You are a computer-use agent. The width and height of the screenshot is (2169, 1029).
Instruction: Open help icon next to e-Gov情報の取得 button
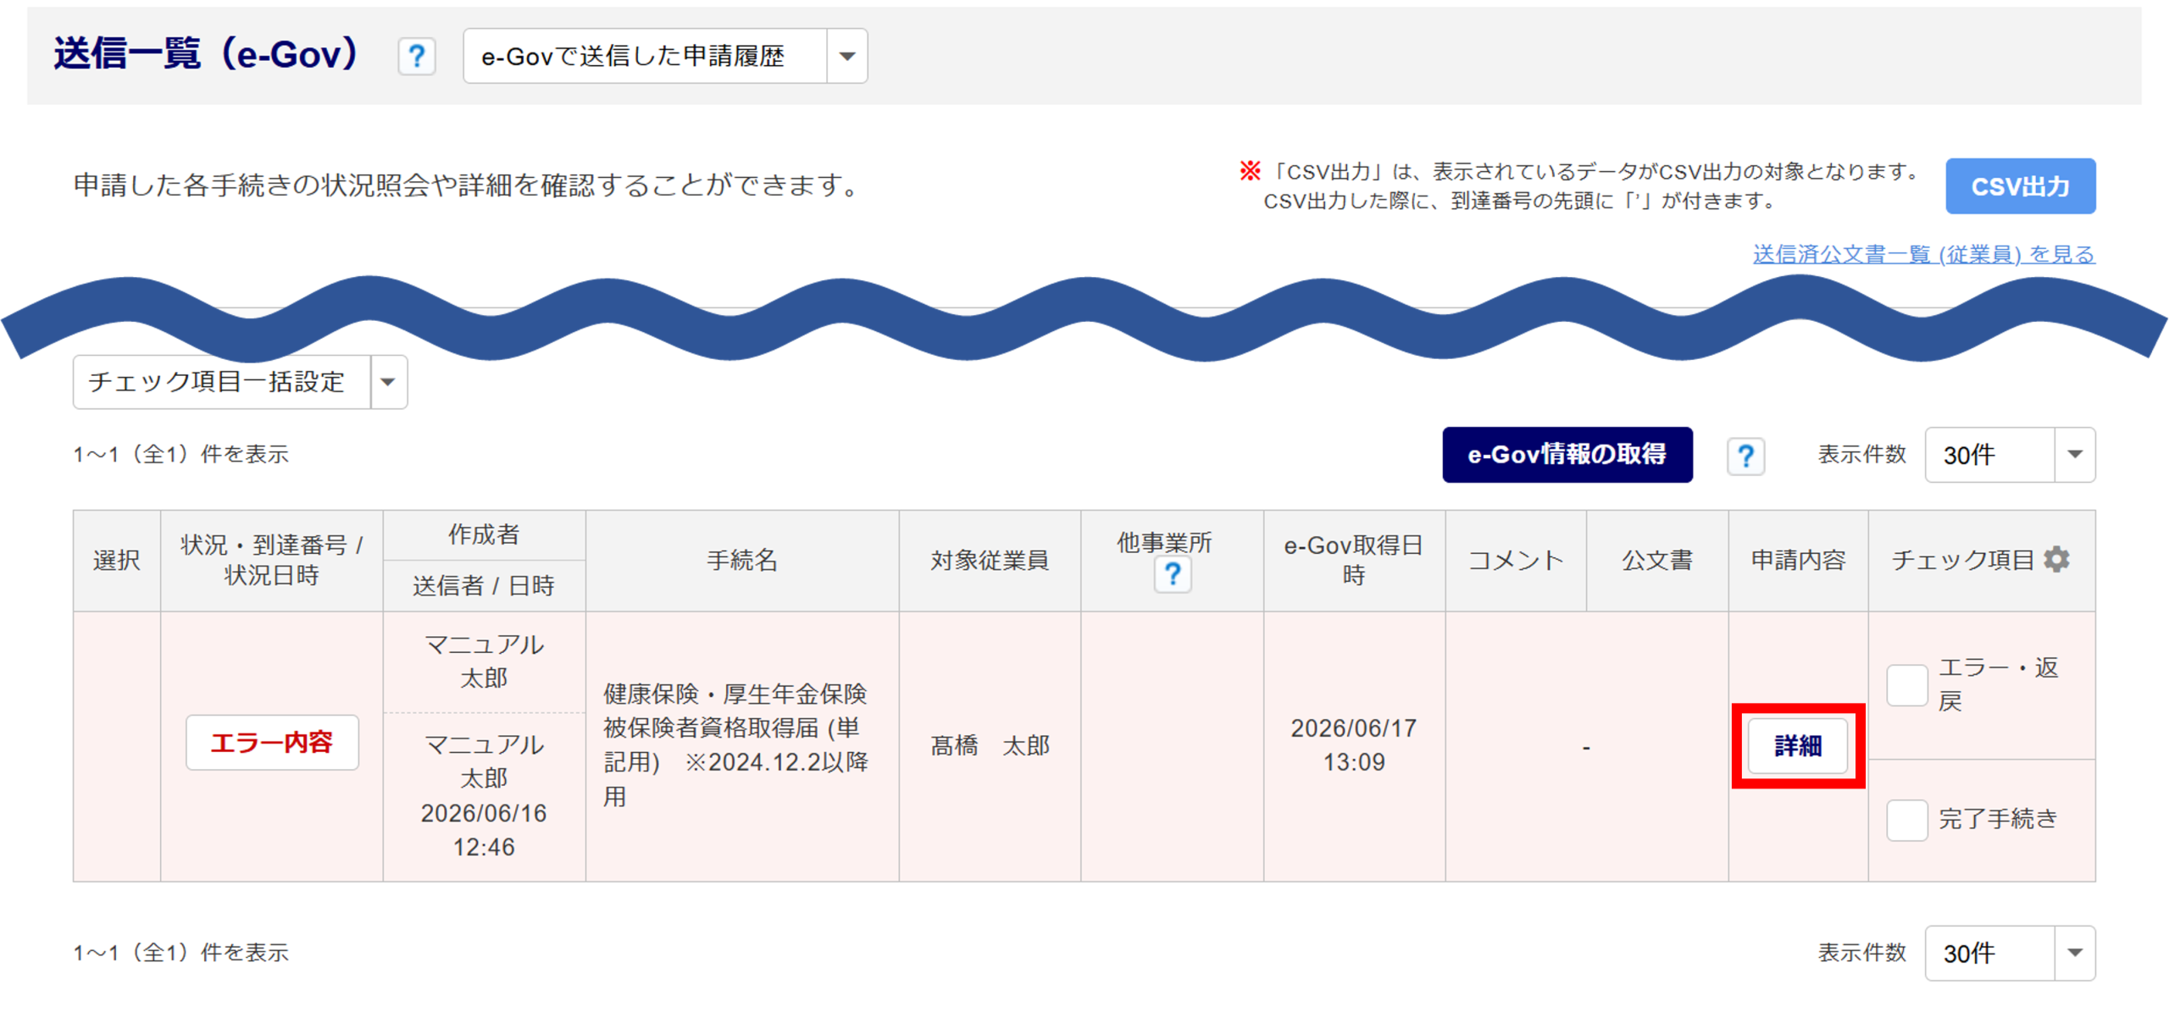1745,456
